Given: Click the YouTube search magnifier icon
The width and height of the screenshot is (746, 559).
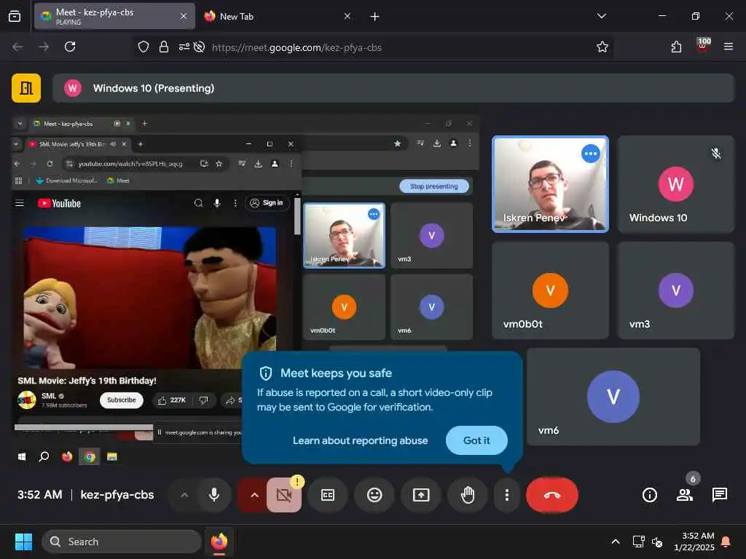Looking at the screenshot, I should [x=198, y=203].
